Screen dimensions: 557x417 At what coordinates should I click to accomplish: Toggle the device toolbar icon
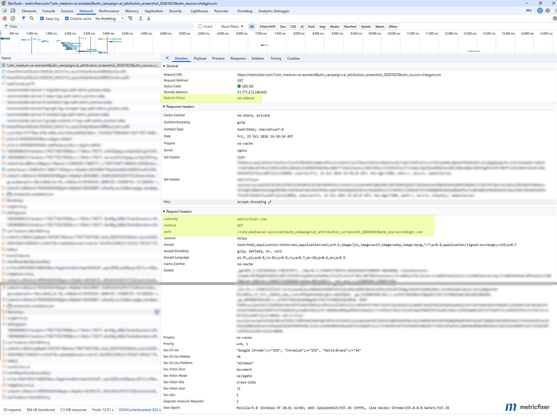(x=13, y=11)
